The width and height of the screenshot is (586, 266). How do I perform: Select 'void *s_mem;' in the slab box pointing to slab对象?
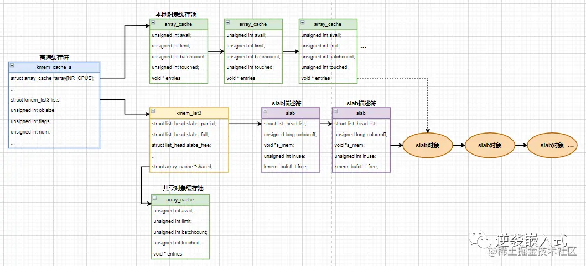click(361, 145)
